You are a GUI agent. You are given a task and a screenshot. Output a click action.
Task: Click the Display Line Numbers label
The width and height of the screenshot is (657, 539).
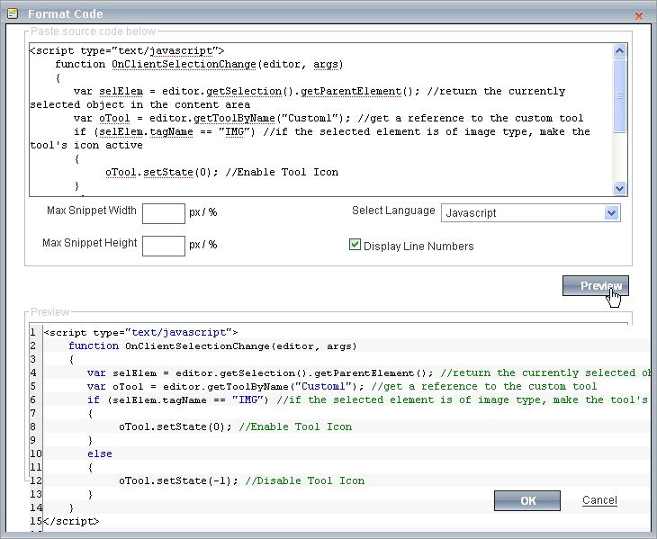418,247
